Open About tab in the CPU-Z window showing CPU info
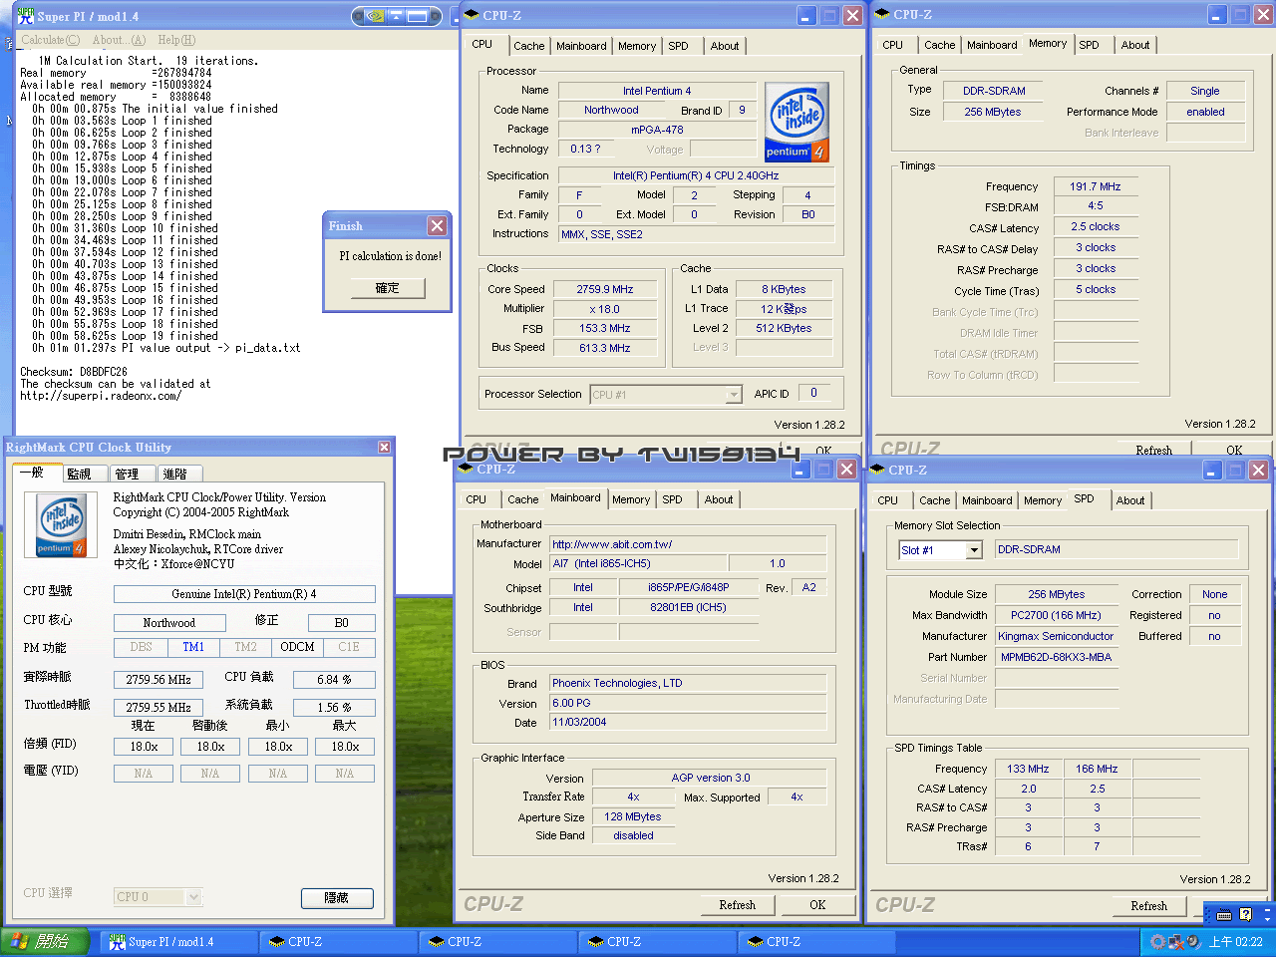Viewport: 1276px width, 957px height. click(725, 46)
